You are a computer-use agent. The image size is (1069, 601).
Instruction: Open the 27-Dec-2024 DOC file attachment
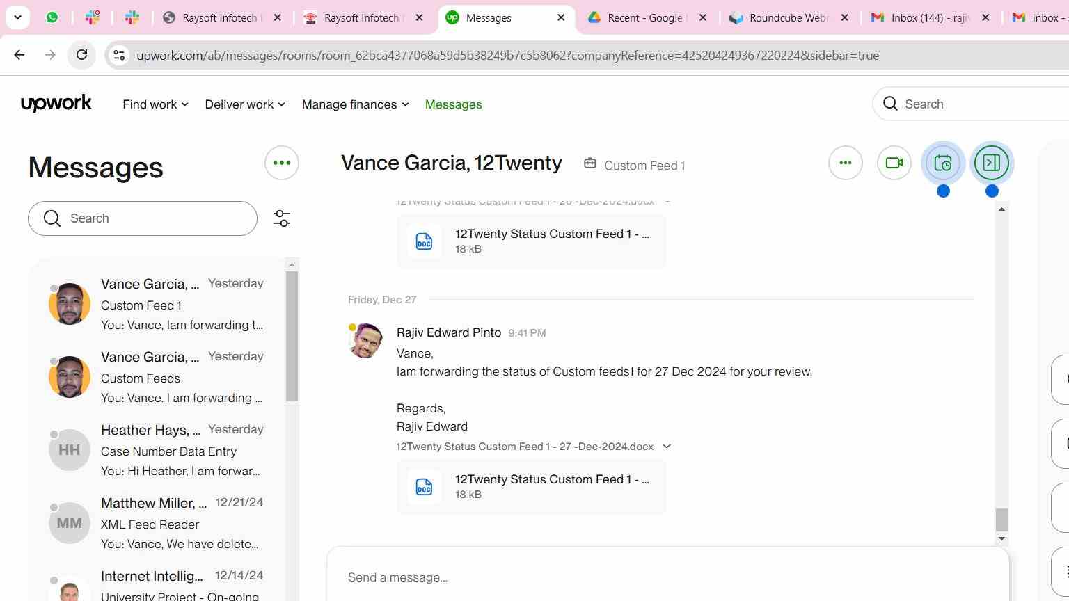531,487
